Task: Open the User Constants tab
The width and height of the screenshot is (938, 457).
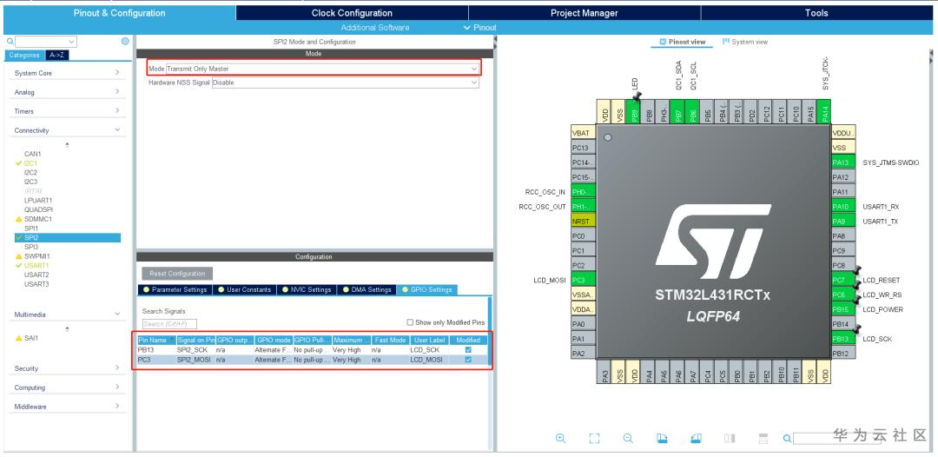Action: click(244, 289)
